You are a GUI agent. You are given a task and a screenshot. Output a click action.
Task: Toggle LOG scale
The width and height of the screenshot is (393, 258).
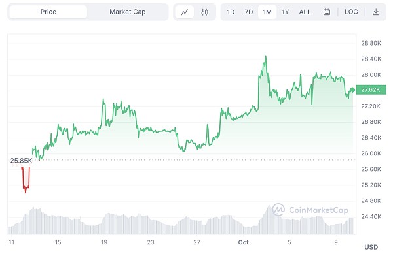(x=351, y=12)
